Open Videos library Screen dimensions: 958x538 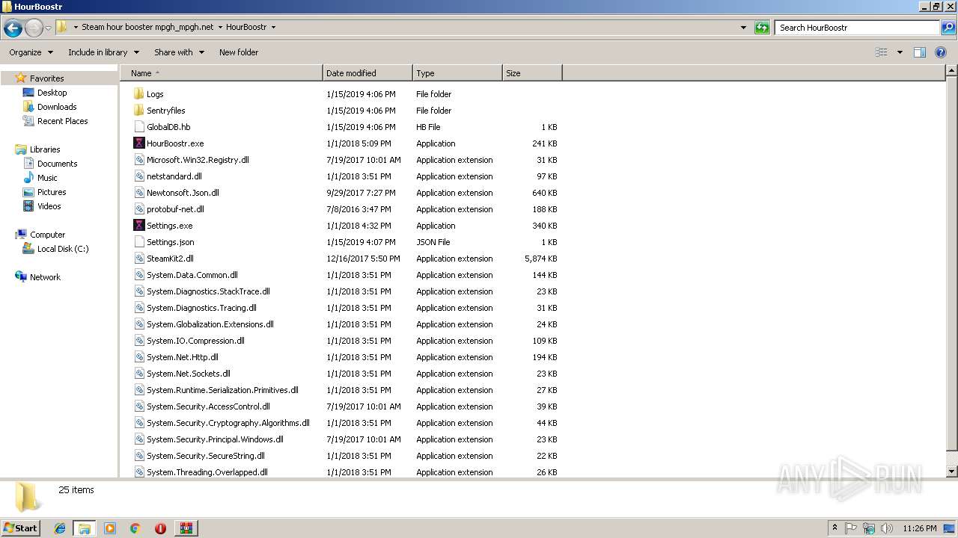pyautogui.click(x=49, y=206)
